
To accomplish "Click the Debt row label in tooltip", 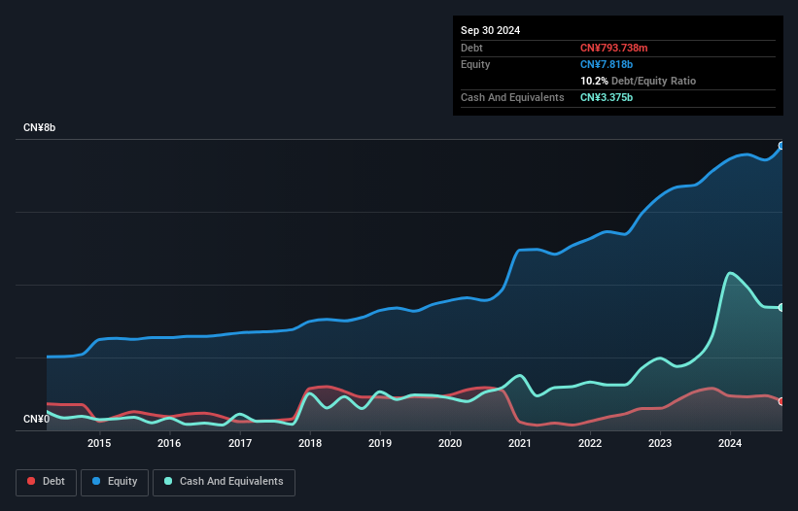I will (471, 48).
